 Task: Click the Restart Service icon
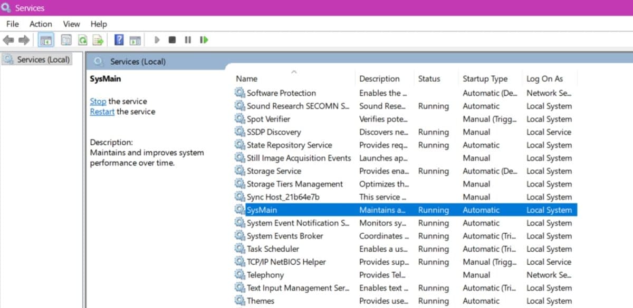pyautogui.click(x=204, y=40)
